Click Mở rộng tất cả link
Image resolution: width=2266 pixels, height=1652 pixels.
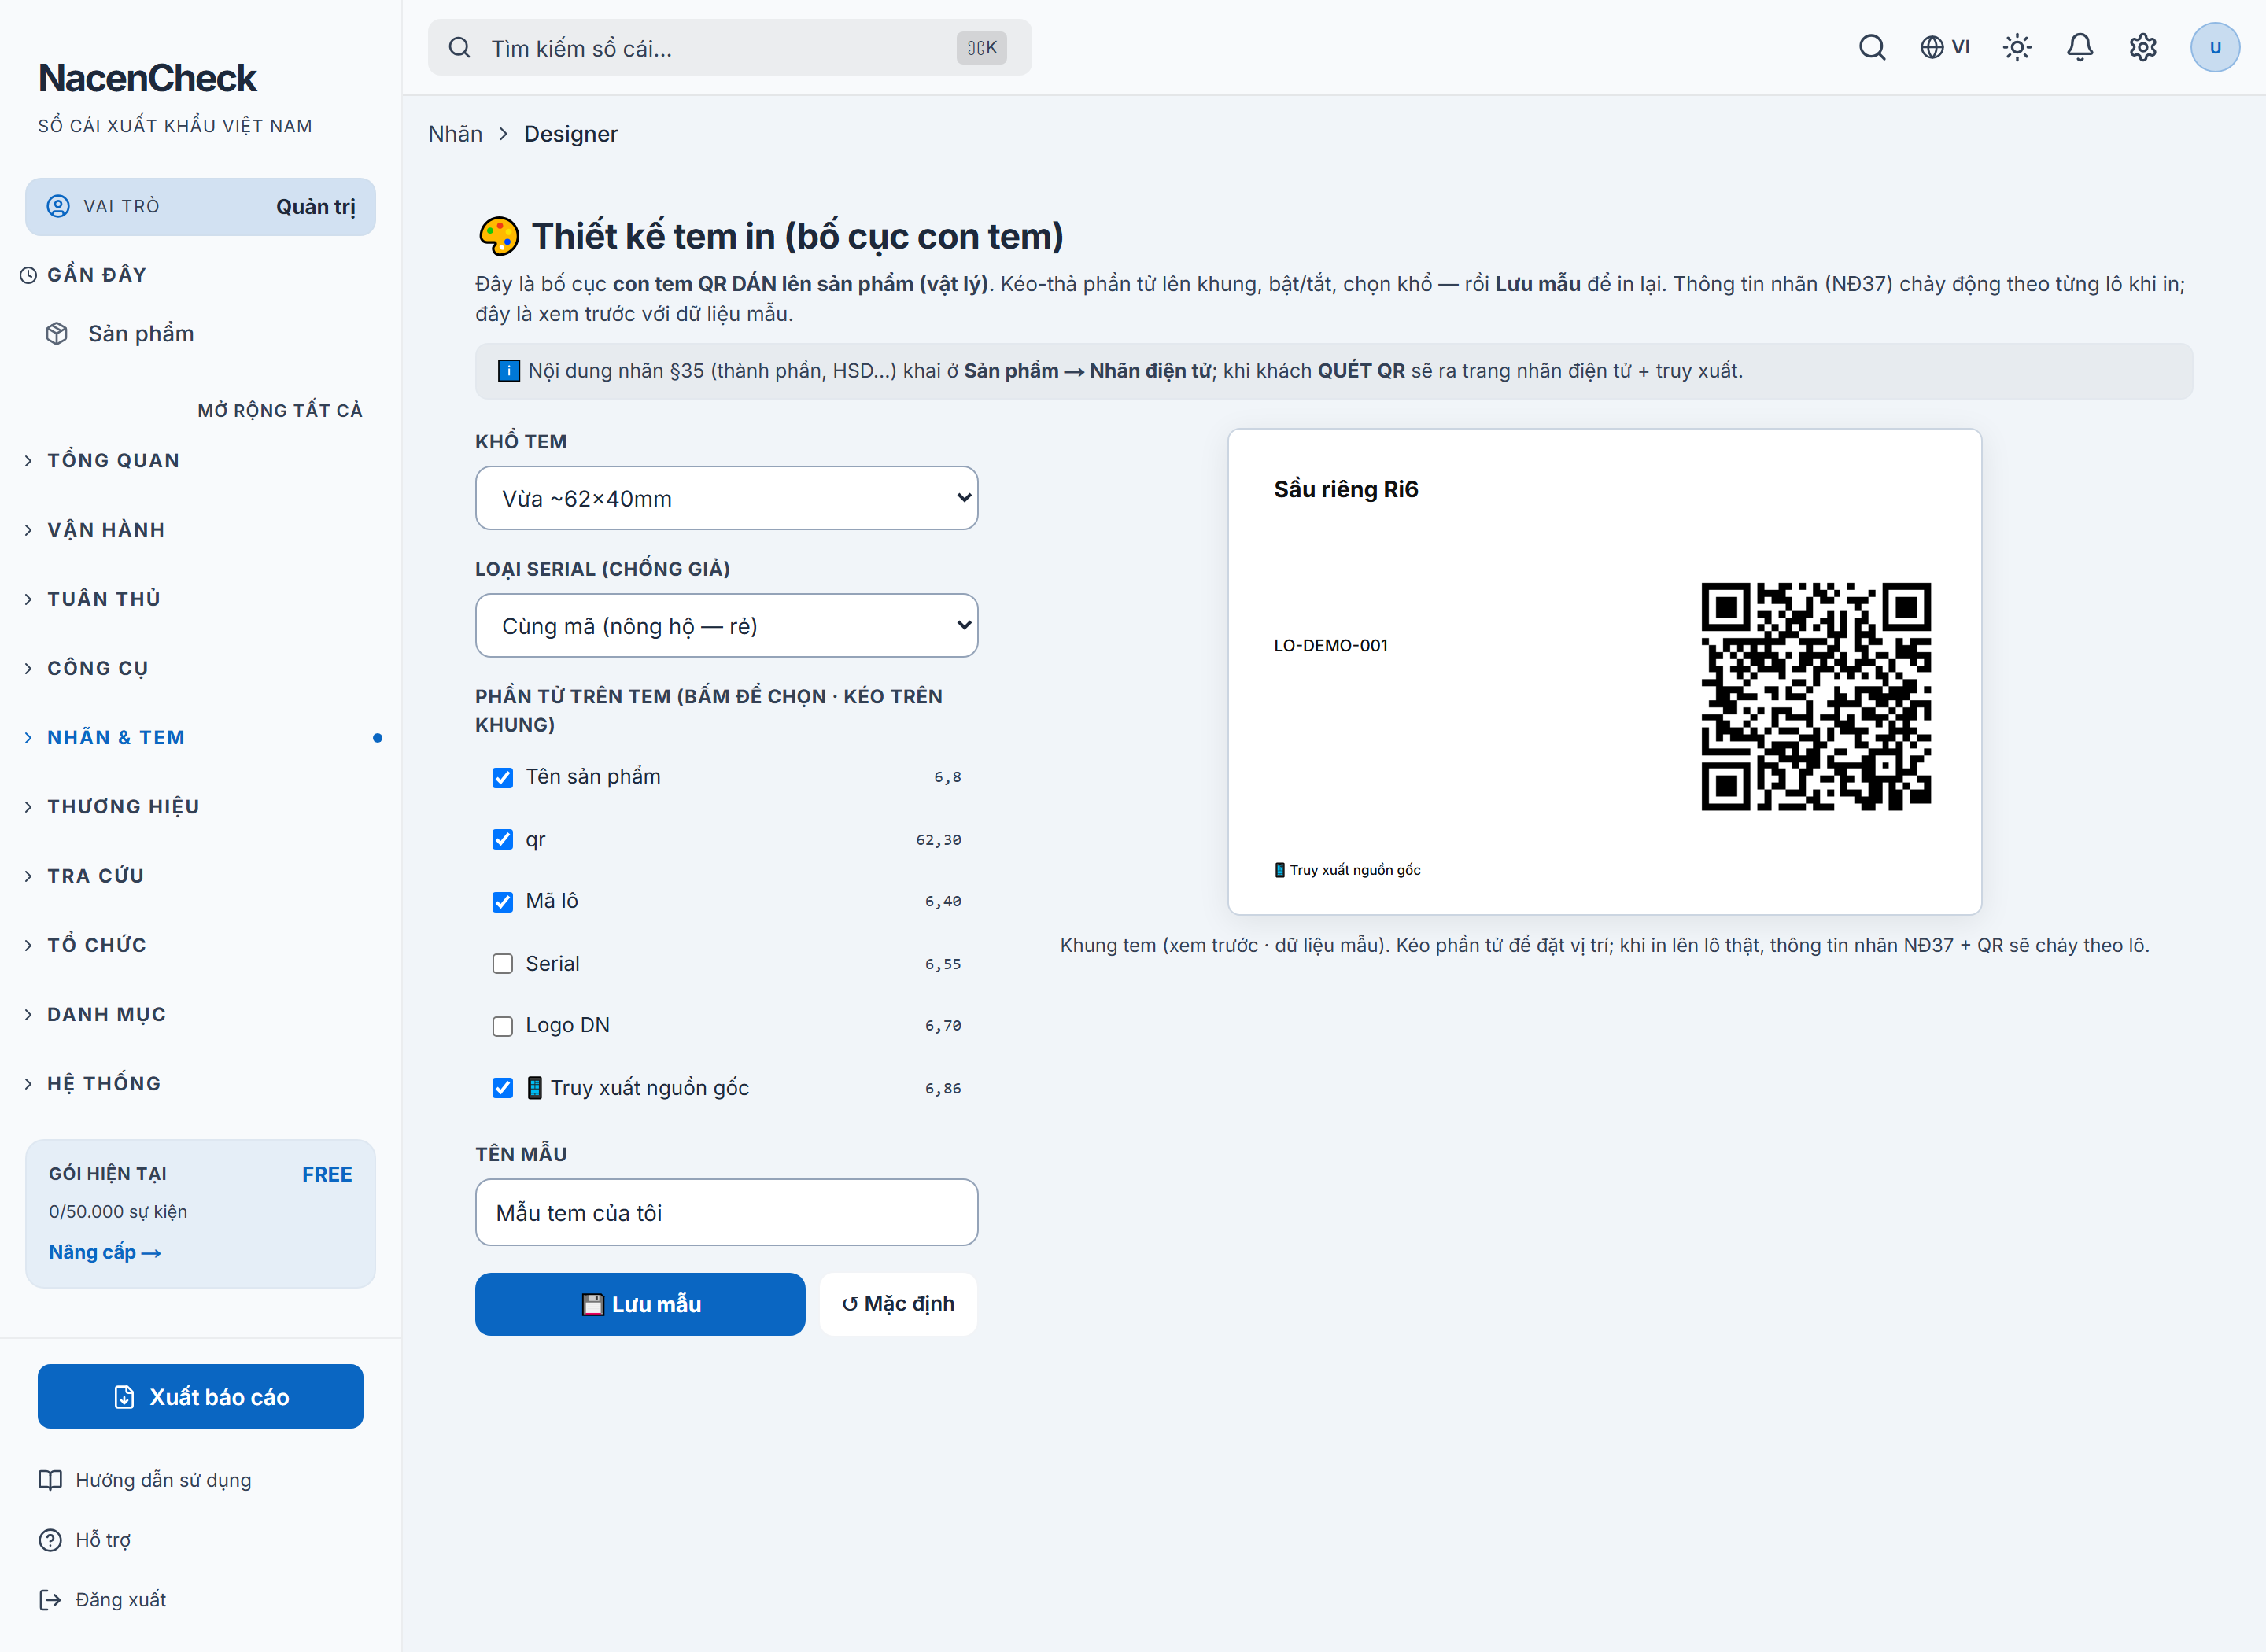pos(280,411)
